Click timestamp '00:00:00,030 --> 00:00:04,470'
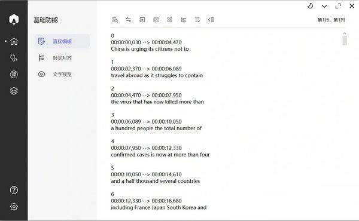 coord(147,42)
